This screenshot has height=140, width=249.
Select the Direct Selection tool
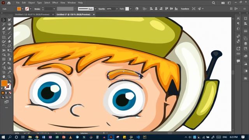click(9, 20)
